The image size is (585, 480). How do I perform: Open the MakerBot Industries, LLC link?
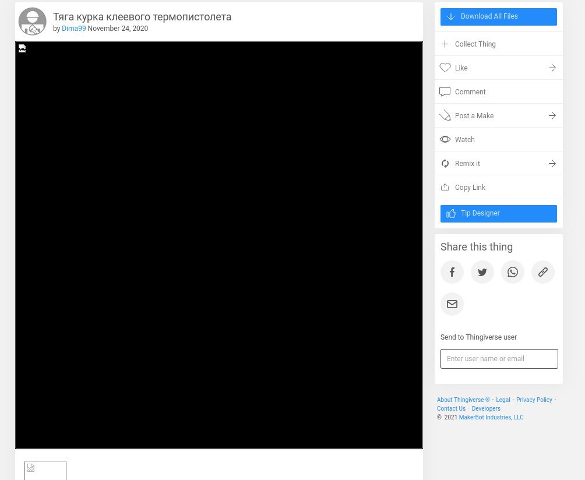pos(491,417)
